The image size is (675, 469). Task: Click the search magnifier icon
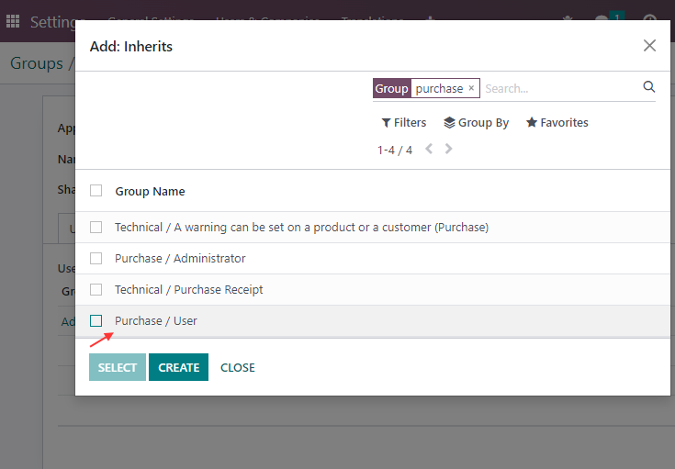tap(648, 87)
